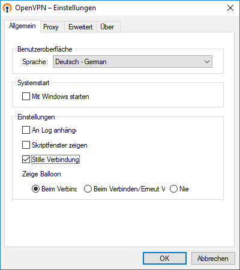Choose the Beim Verbinden/Erneut Verbinden radio option

(88, 189)
